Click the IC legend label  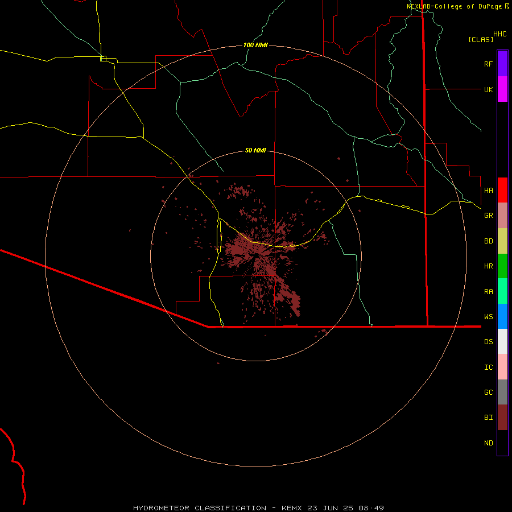pyautogui.click(x=488, y=368)
